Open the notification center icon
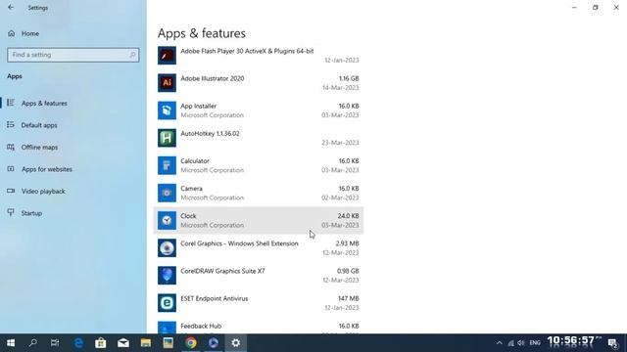 (x=612, y=343)
